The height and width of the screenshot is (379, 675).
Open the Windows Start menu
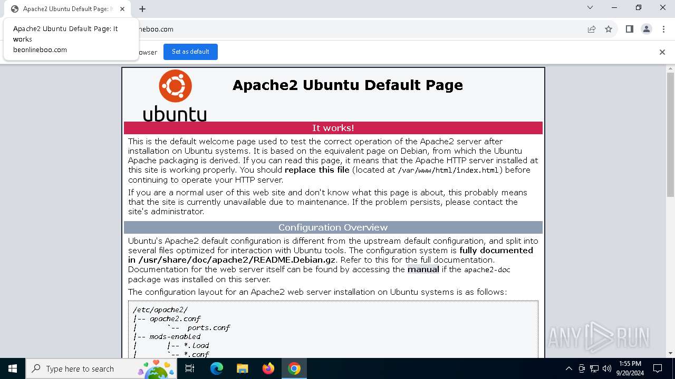(13, 368)
